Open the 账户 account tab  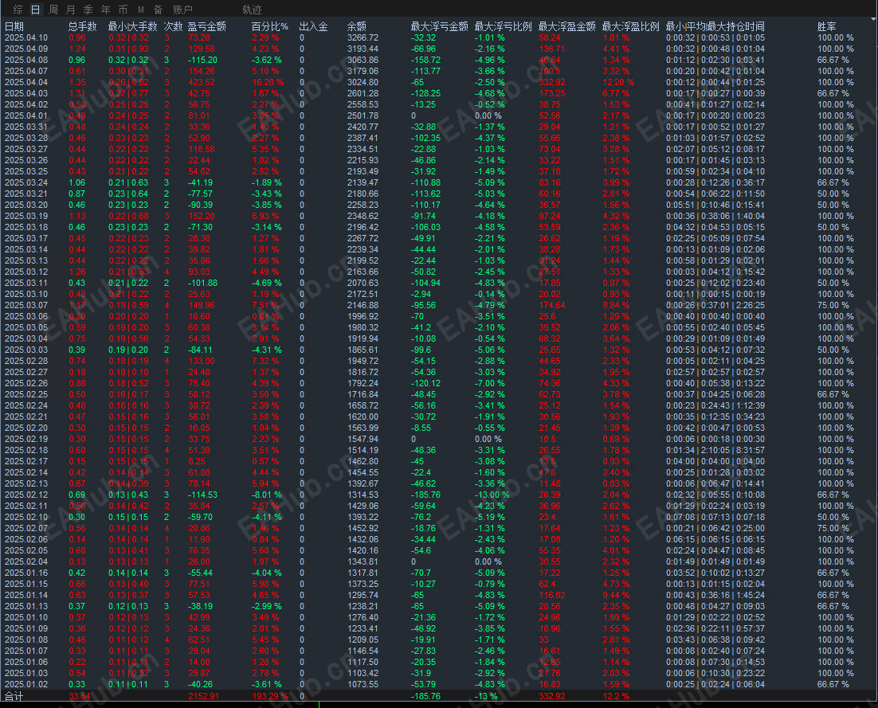pos(182,10)
